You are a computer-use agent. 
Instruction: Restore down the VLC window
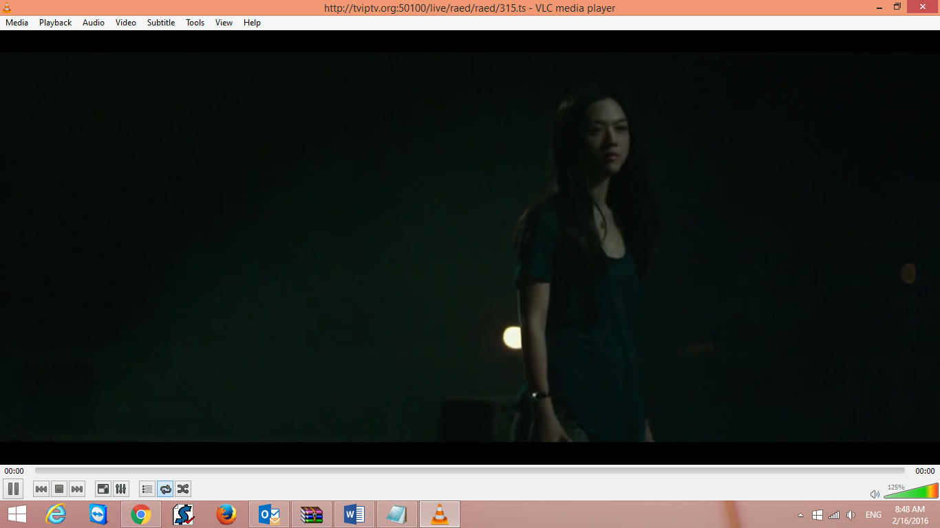point(897,7)
